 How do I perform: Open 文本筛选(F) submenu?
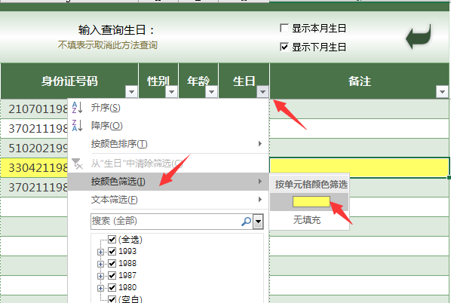(x=168, y=200)
